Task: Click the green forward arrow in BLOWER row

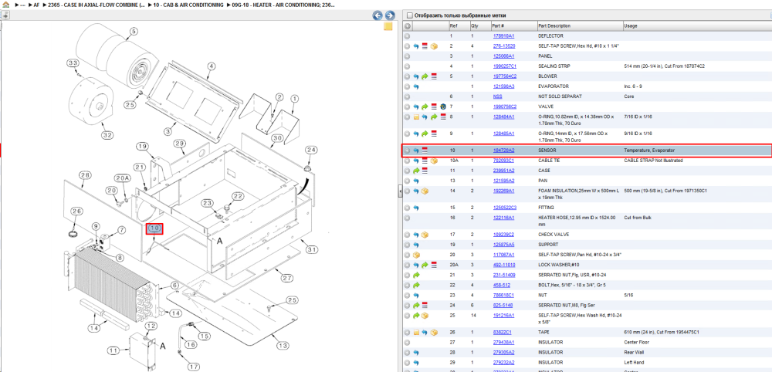Action: tap(425, 76)
